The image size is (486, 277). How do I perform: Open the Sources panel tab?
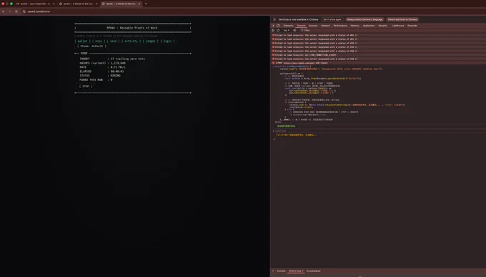pos(313,26)
